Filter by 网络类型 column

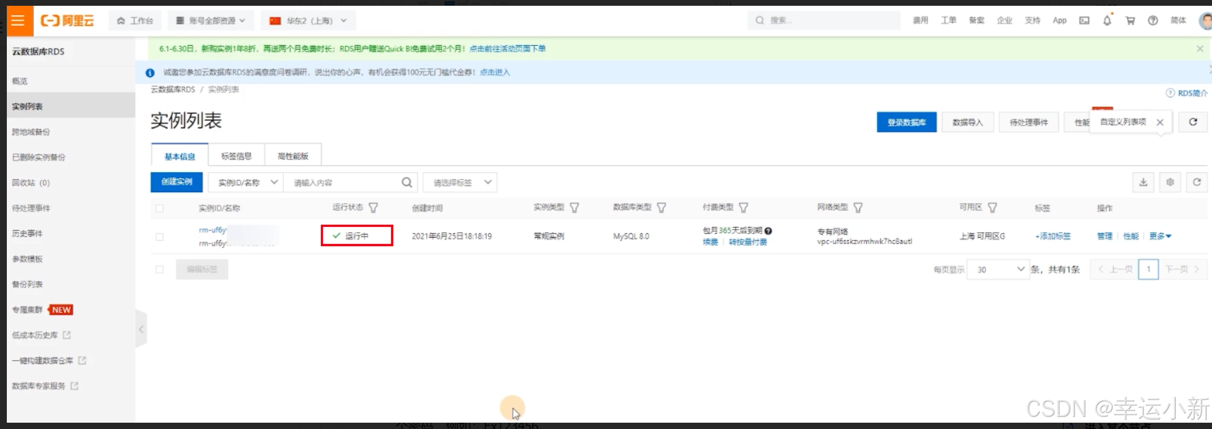(x=858, y=208)
